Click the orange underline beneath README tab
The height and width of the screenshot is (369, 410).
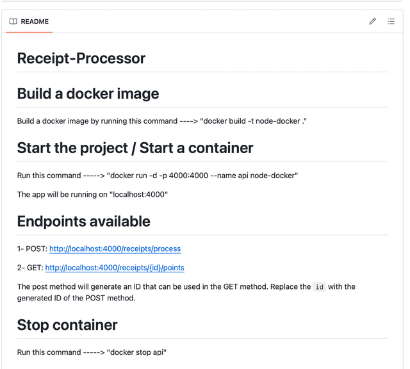pyautogui.click(x=29, y=32)
